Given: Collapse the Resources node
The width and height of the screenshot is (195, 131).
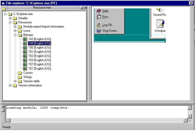Looking at the screenshot, I should 10,22.
